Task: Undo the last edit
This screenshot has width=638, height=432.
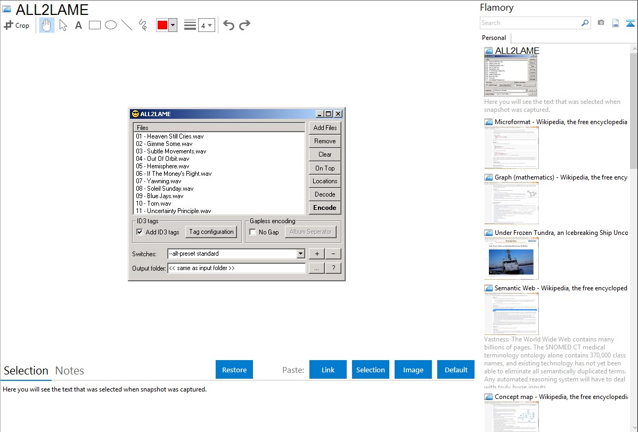Action: pyautogui.click(x=228, y=25)
